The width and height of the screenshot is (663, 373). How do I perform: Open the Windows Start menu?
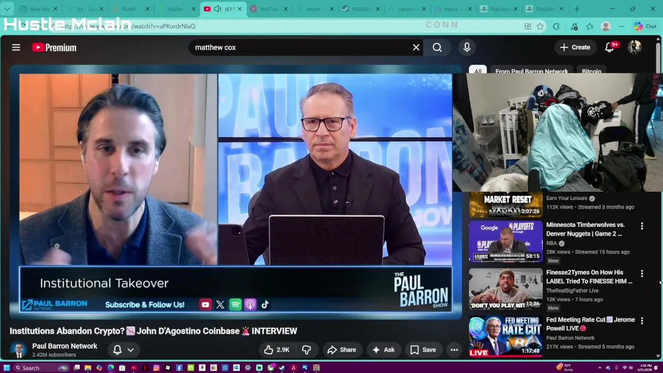6,368
